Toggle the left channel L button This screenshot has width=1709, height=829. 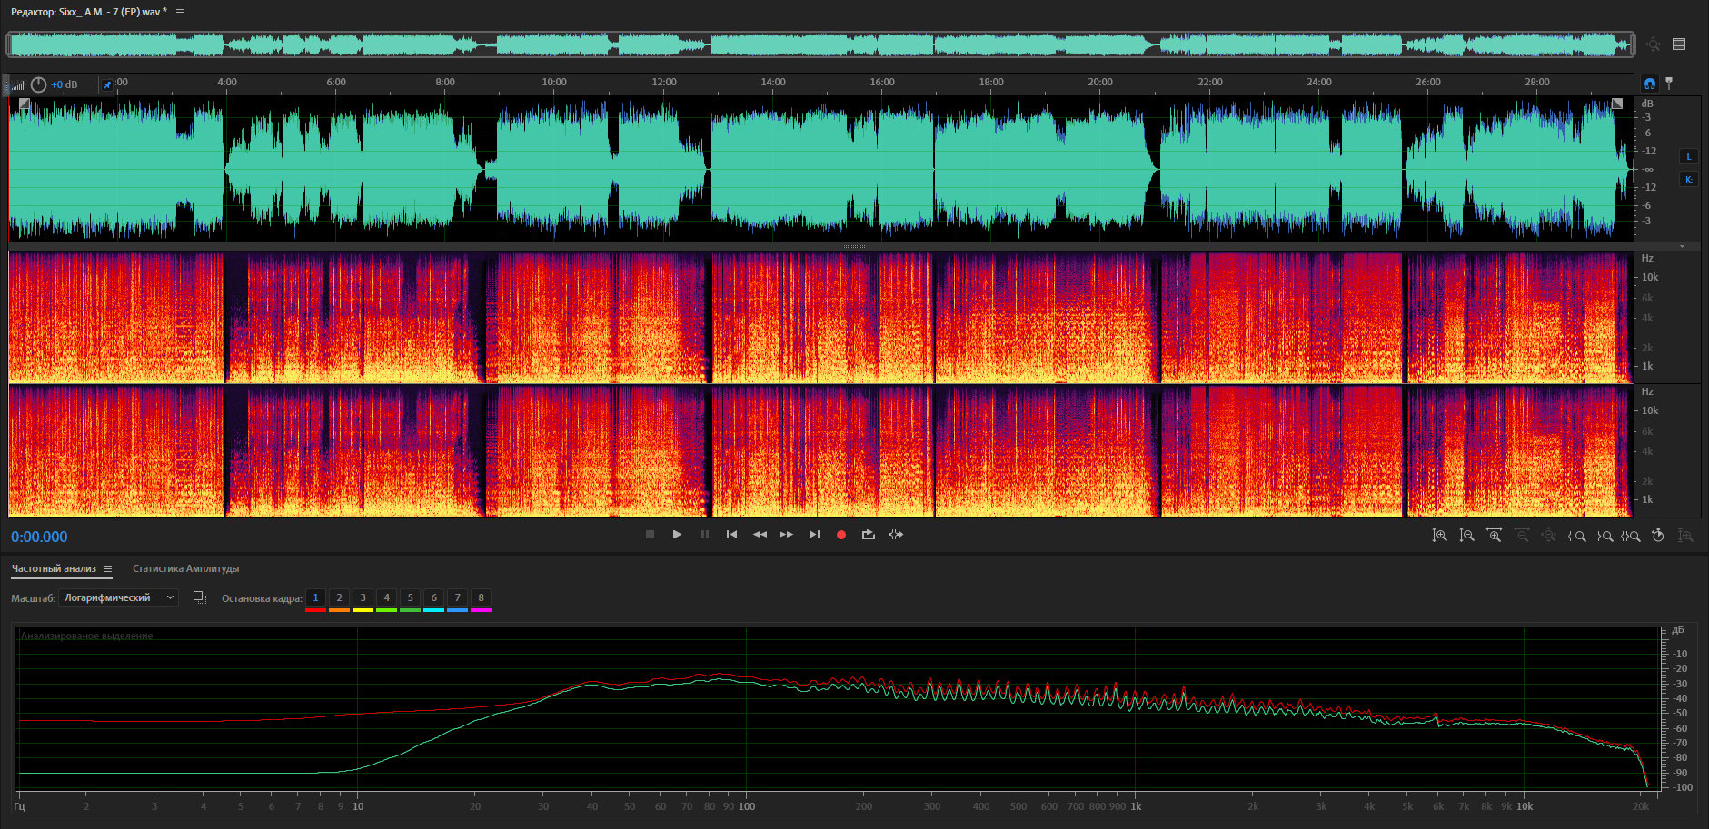pyautogui.click(x=1689, y=156)
